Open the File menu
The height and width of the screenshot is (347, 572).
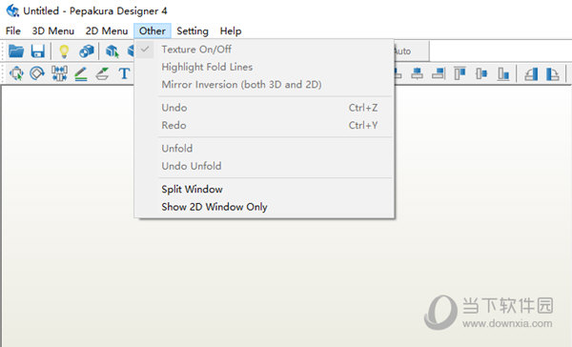click(13, 31)
